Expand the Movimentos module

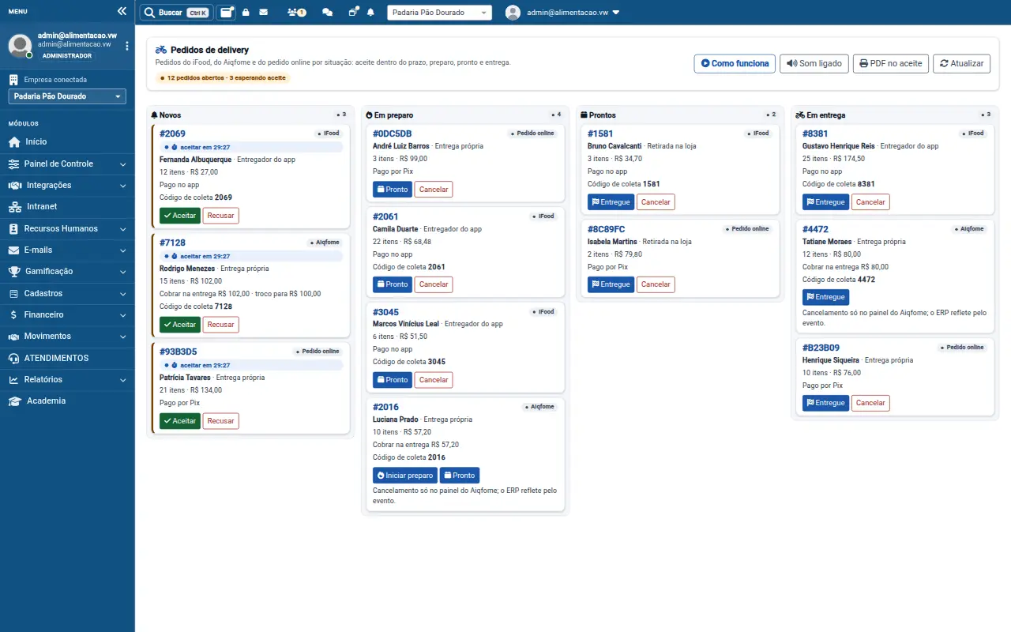click(67, 337)
